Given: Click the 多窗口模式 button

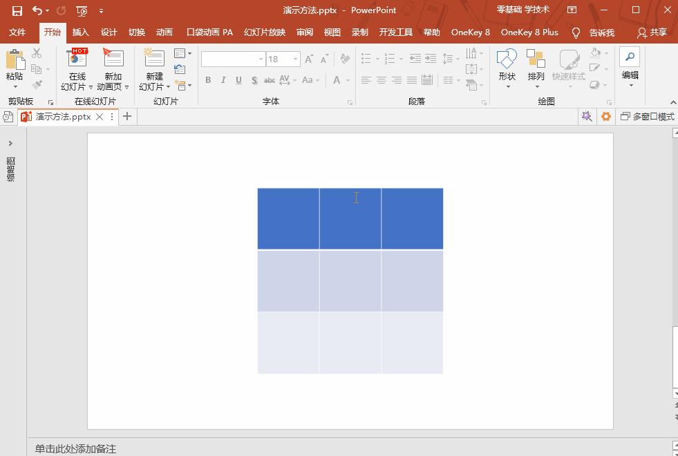Looking at the screenshot, I should 648,116.
